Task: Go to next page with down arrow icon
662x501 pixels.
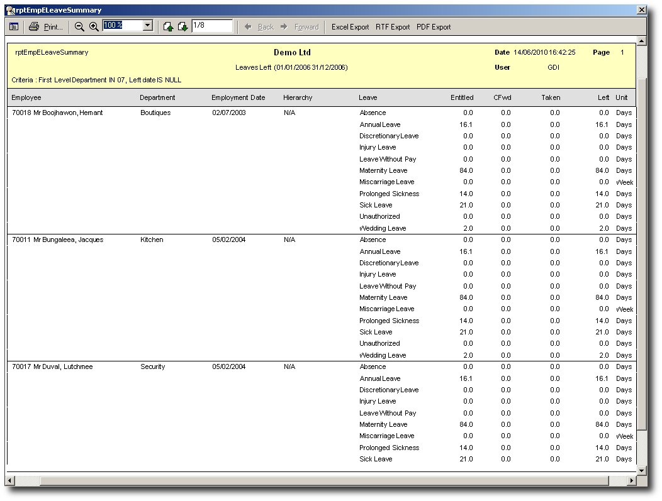Action: [182, 27]
